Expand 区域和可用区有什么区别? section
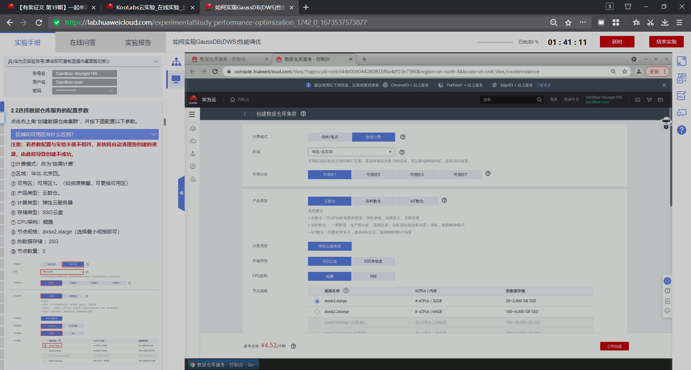 85,134
